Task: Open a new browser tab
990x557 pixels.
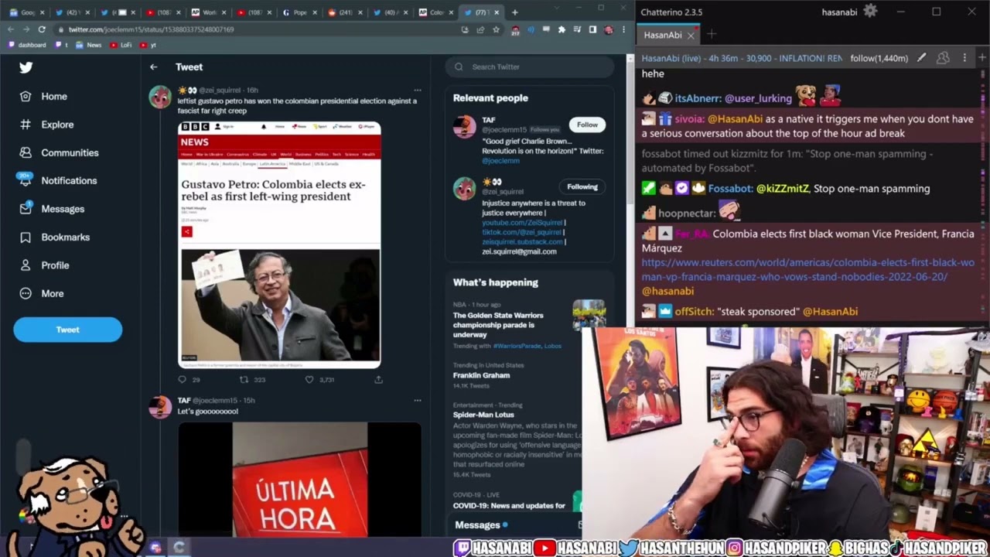Action: tap(515, 12)
